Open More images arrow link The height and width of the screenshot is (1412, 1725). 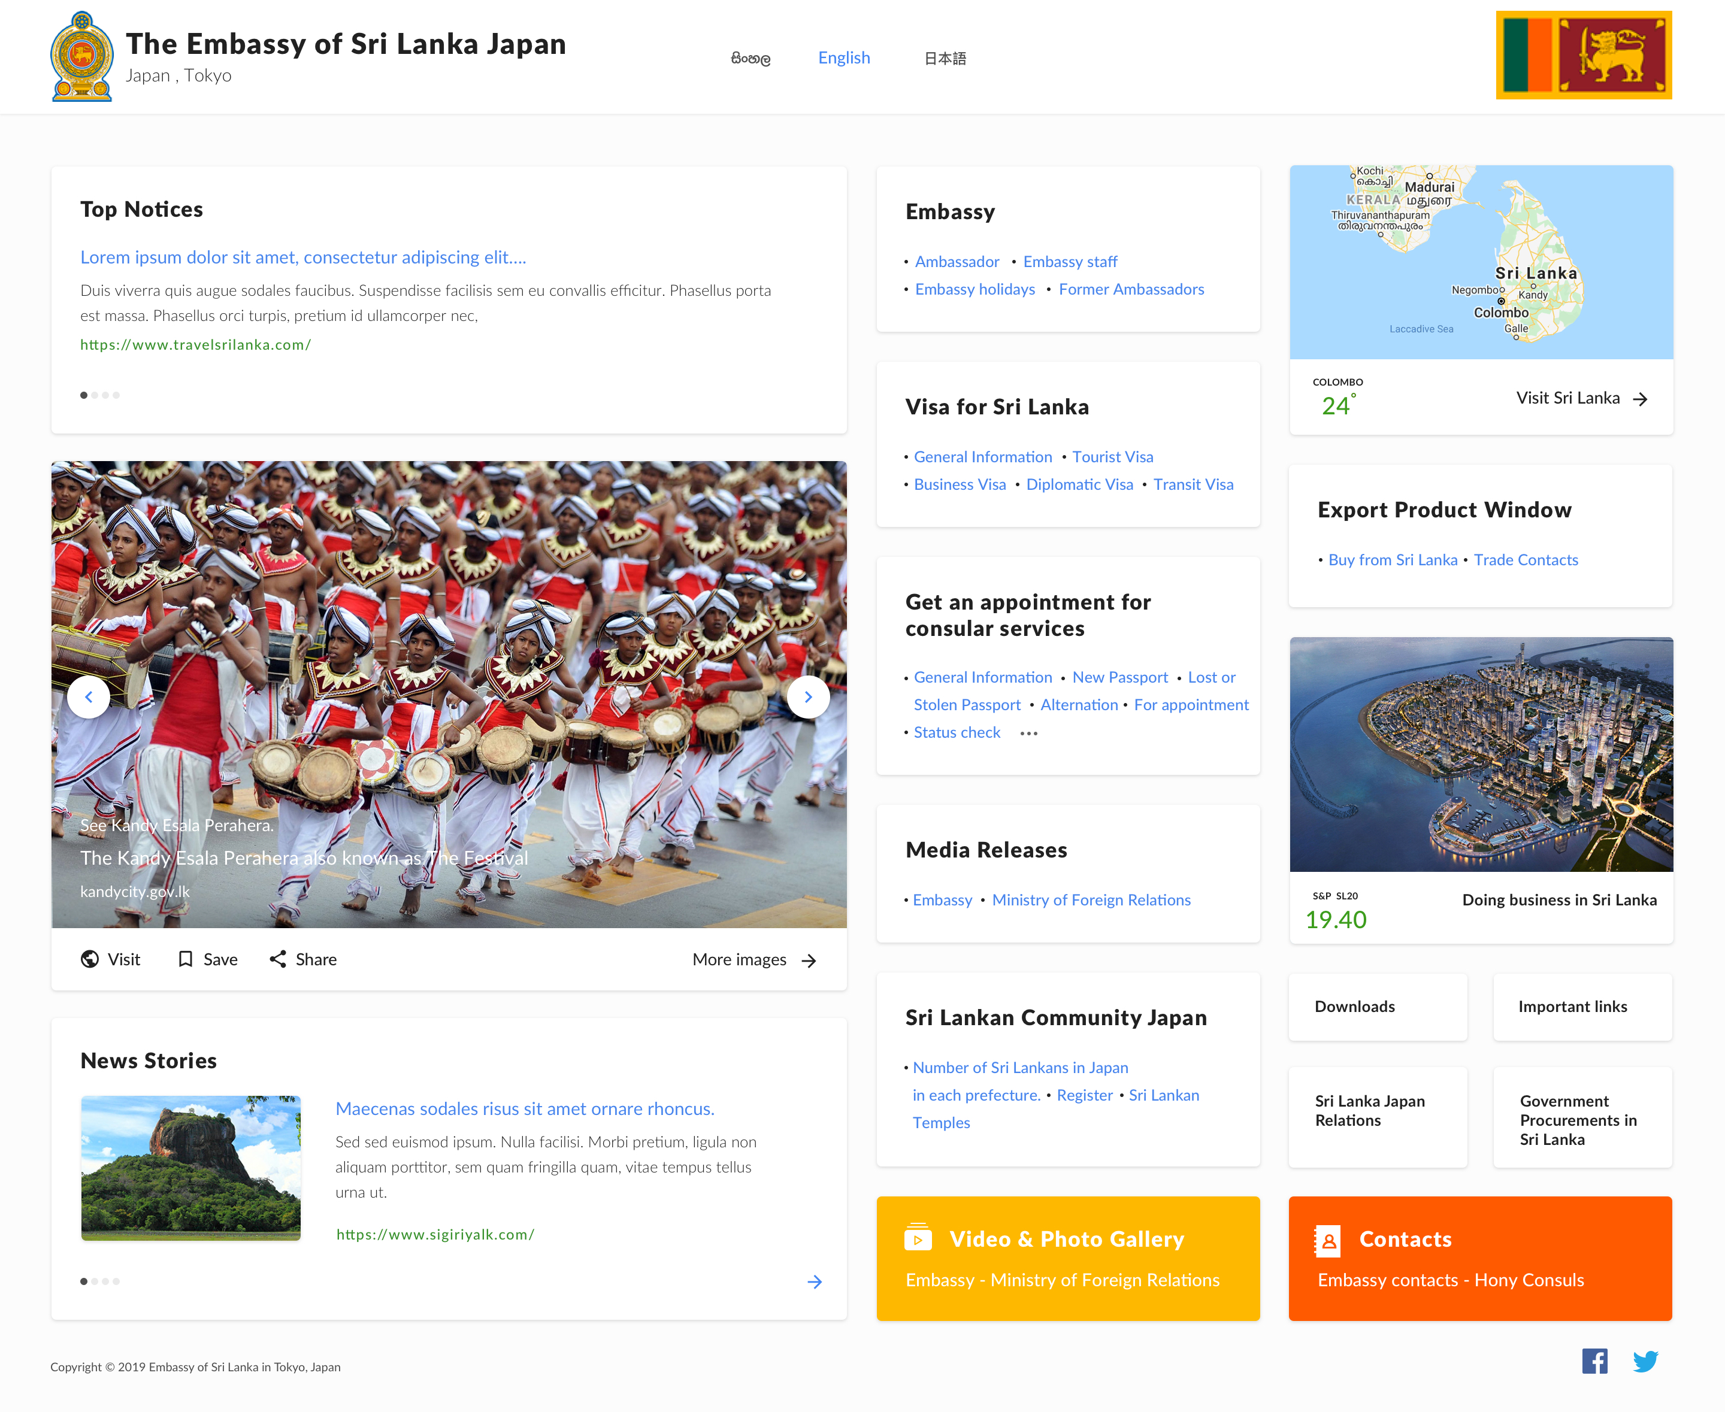(x=809, y=960)
